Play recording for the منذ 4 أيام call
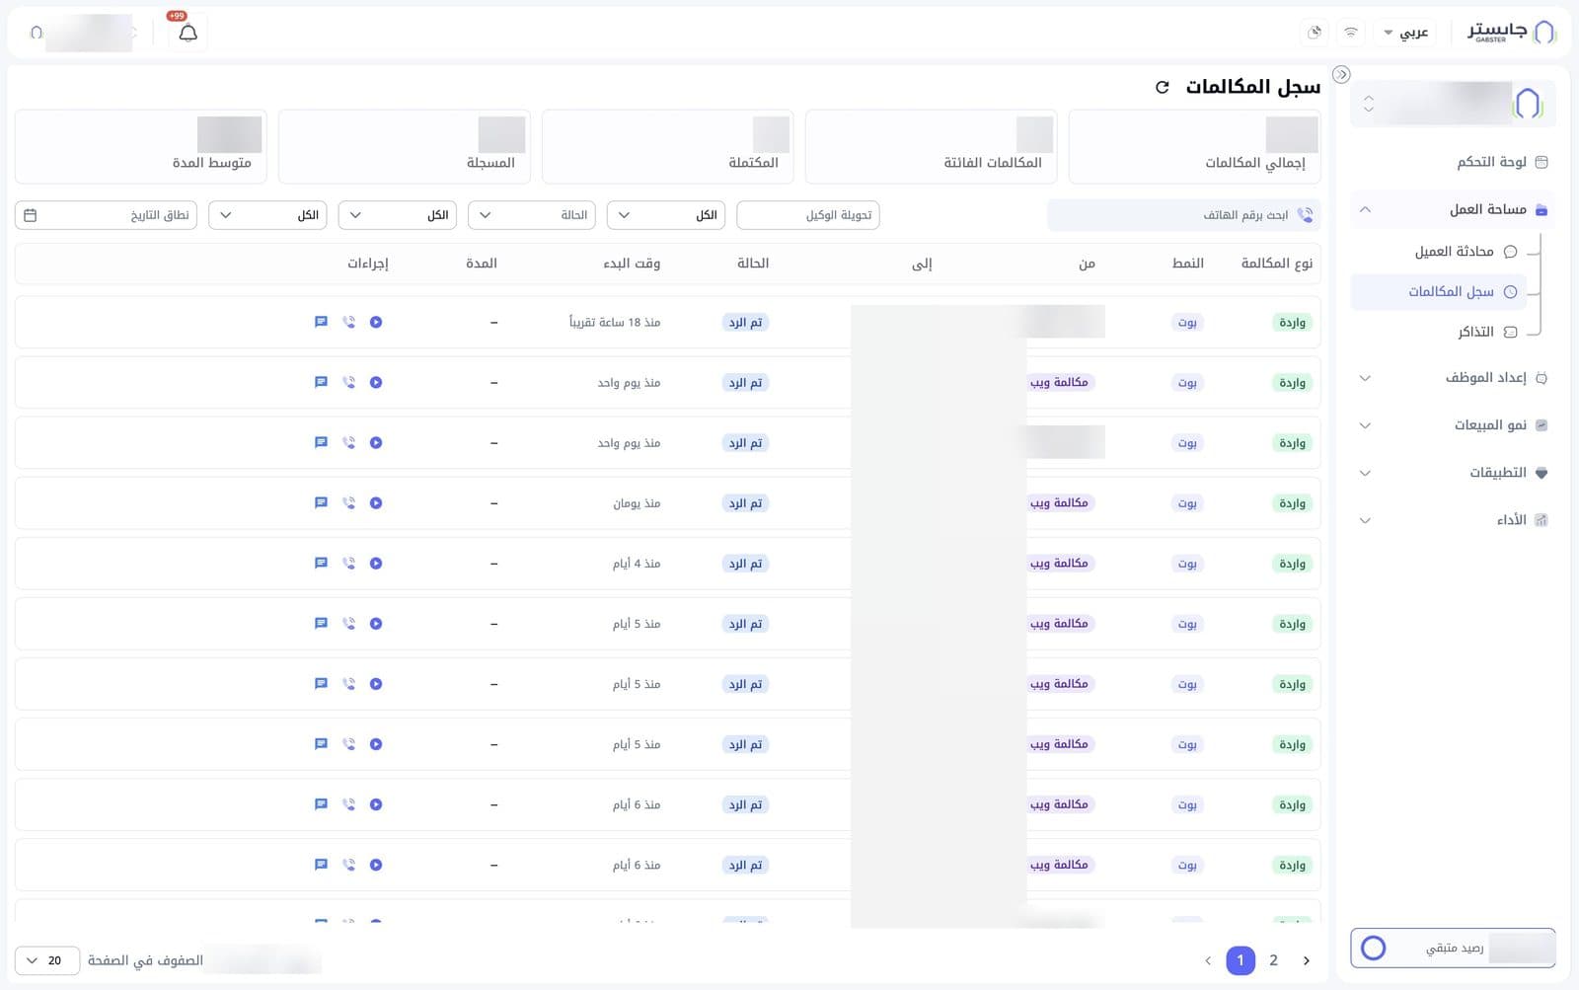The image size is (1579, 990). click(x=376, y=563)
